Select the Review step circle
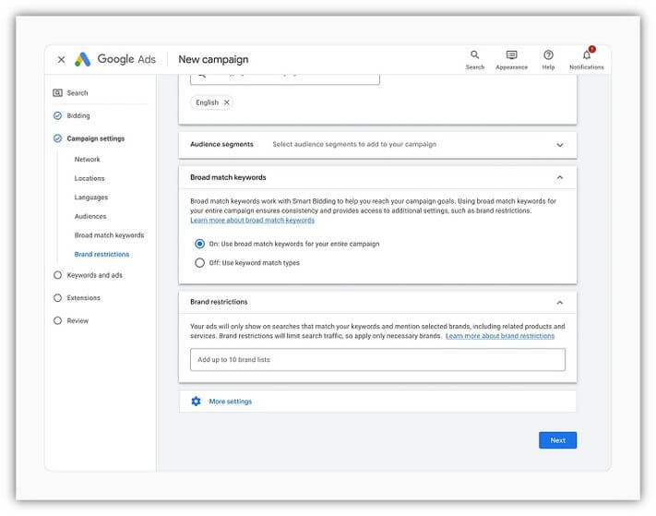 [58, 320]
